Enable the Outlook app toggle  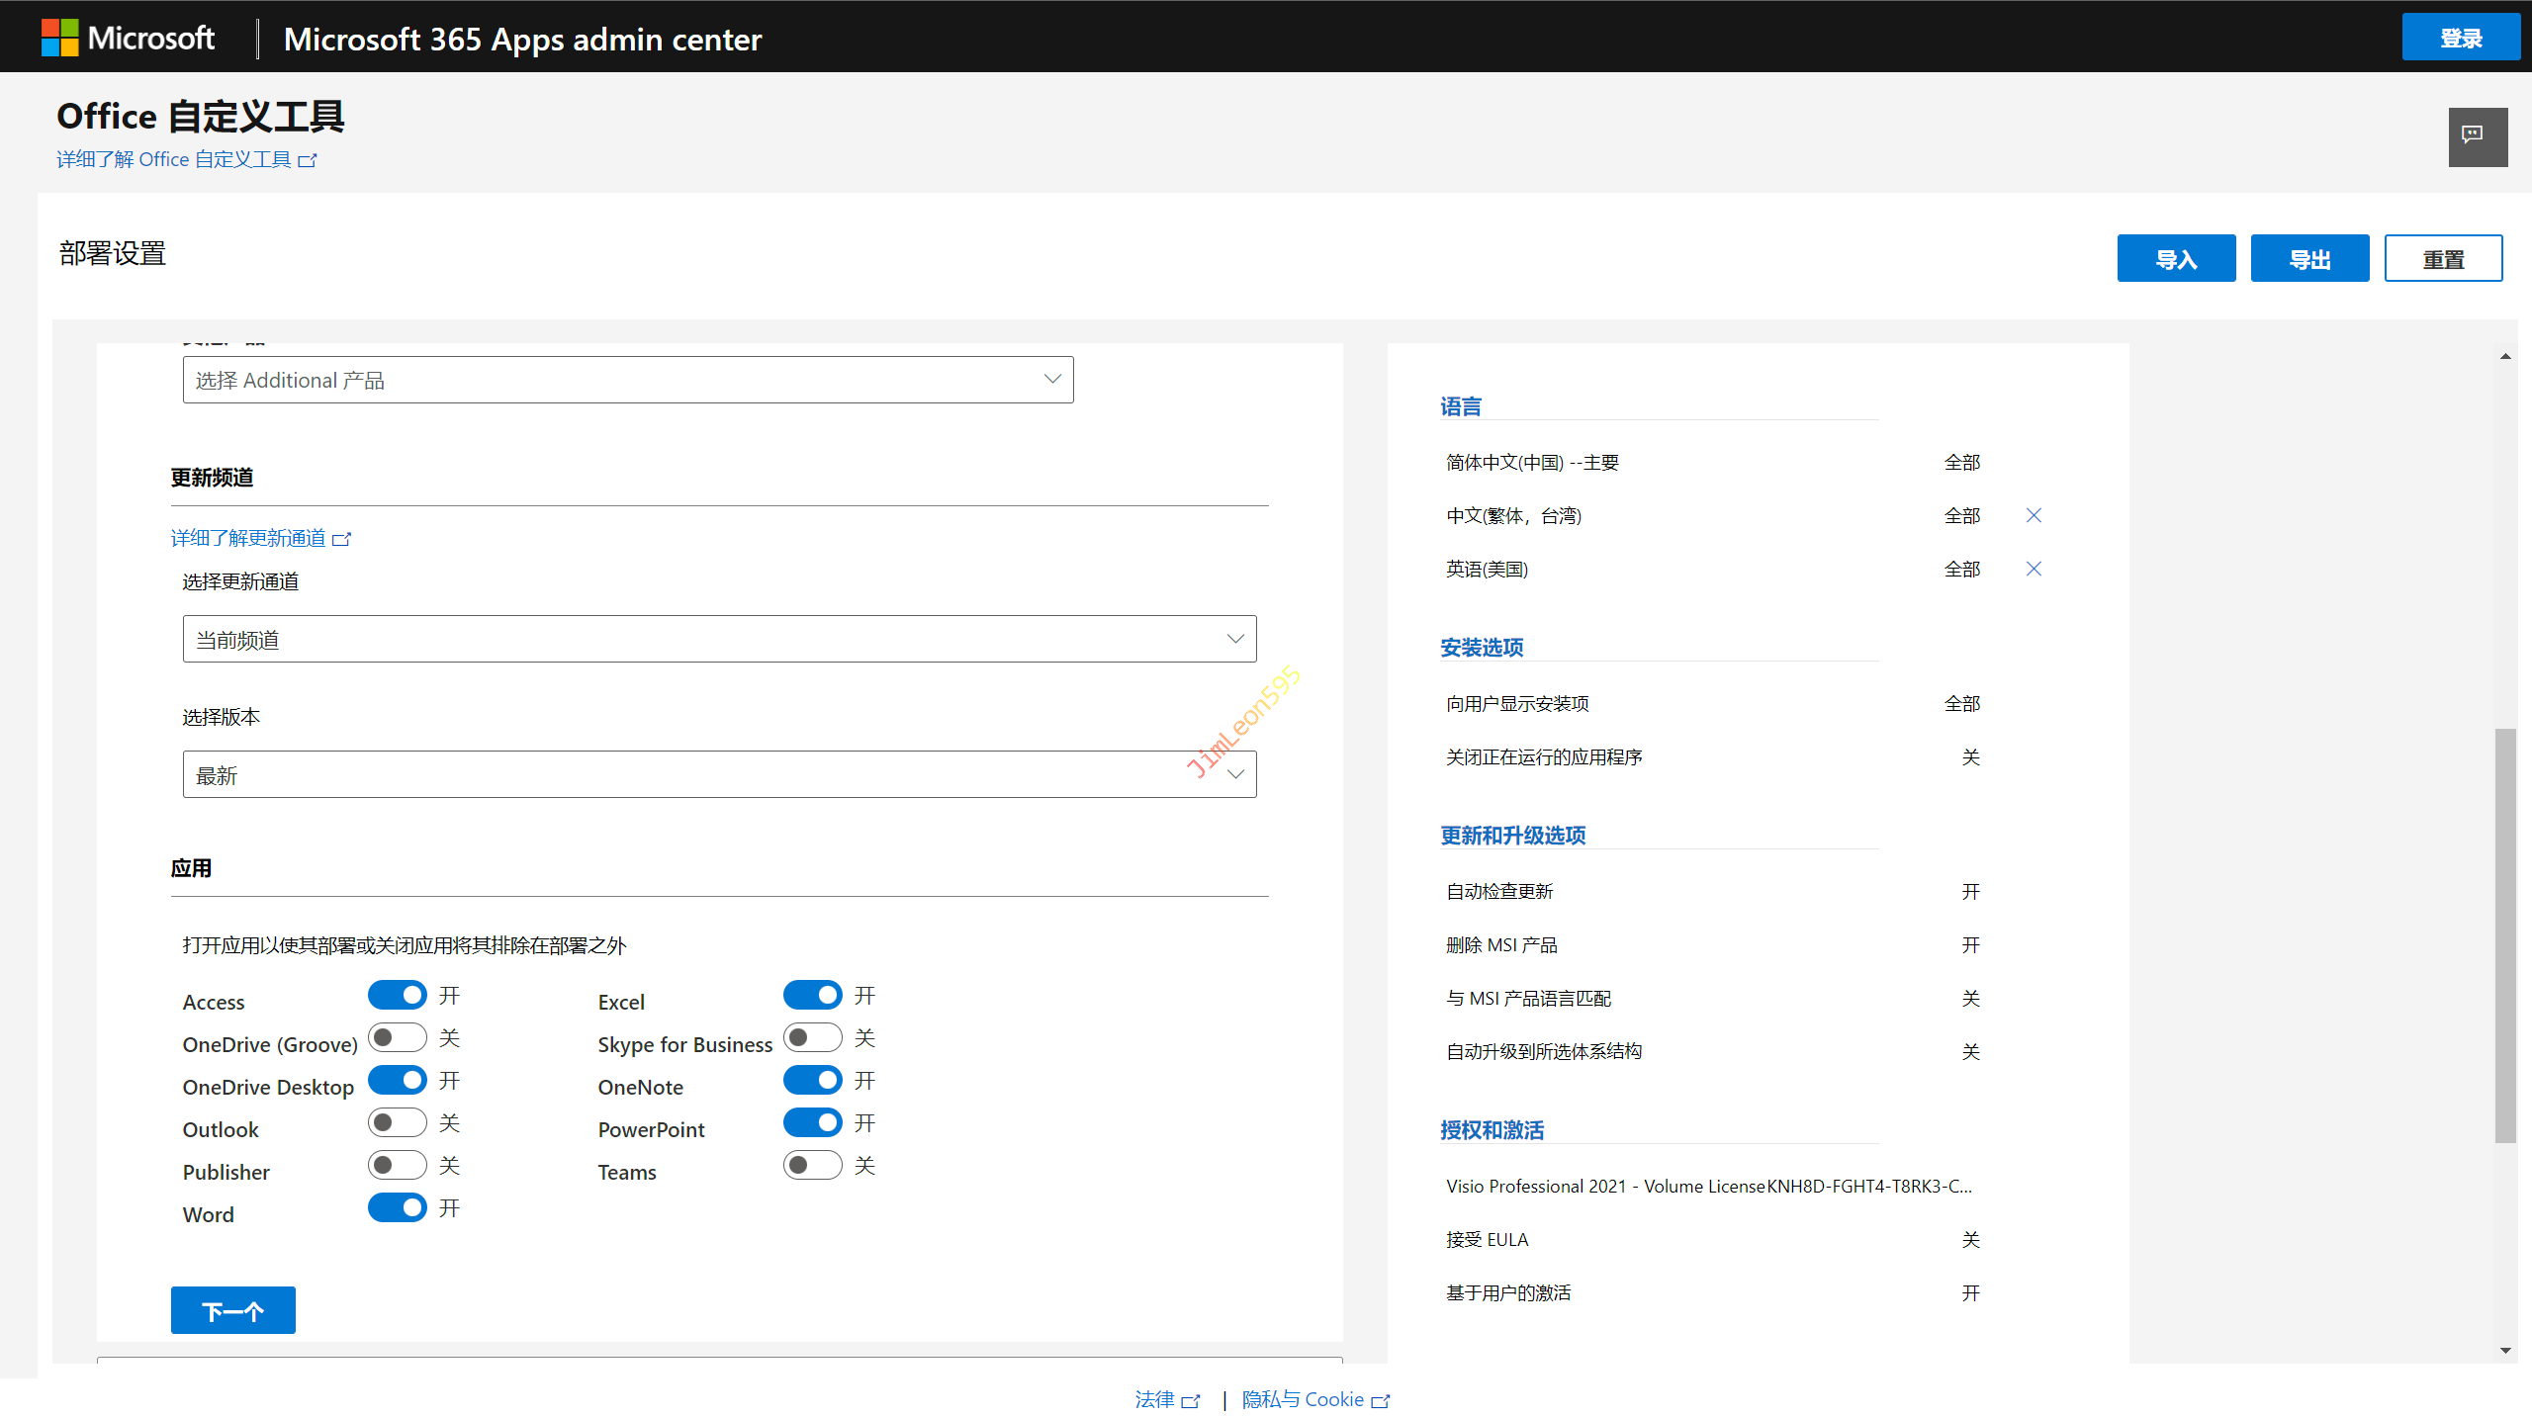coord(398,1122)
